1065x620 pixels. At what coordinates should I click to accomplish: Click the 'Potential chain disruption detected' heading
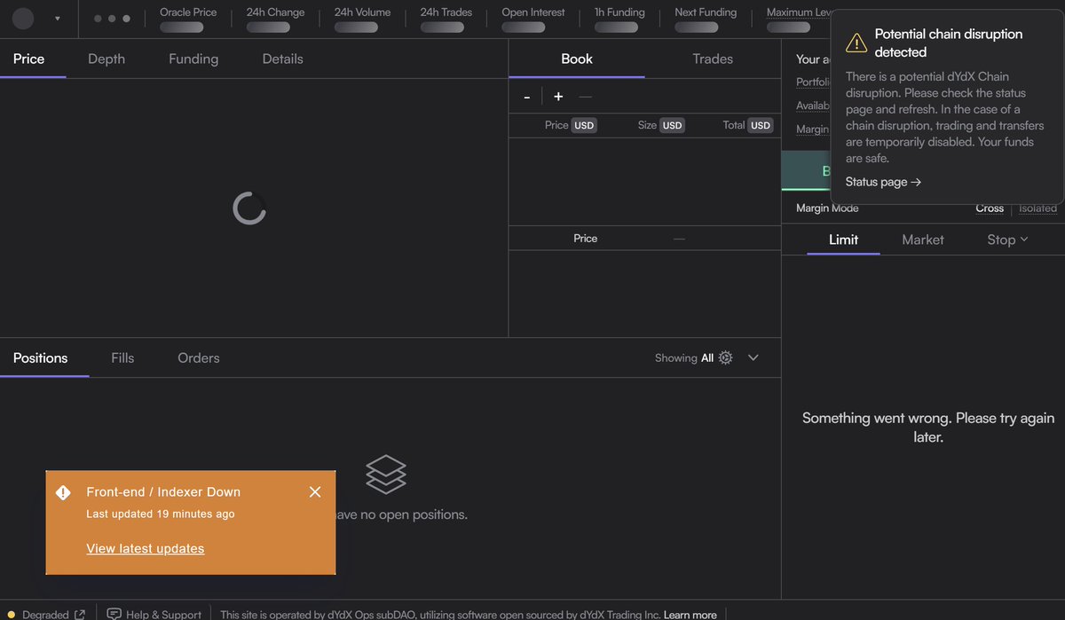[949, 43]
